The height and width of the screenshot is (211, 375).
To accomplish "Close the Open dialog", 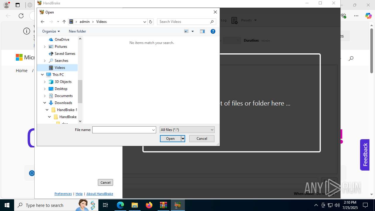I will click(215, 12).
